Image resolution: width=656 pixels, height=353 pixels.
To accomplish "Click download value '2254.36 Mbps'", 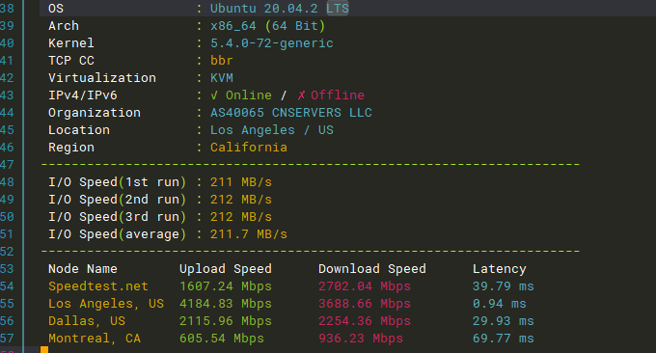I will click(365, 321).
